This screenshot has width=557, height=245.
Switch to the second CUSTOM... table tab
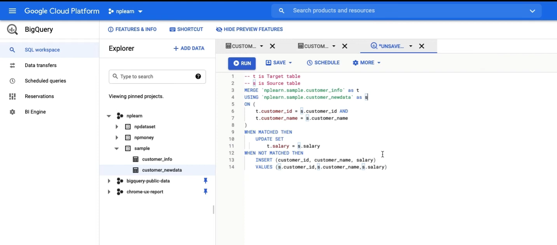[x=313, y=46]
